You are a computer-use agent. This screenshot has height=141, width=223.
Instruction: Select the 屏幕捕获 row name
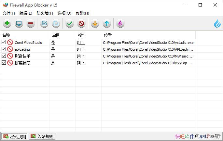[22, 63]
